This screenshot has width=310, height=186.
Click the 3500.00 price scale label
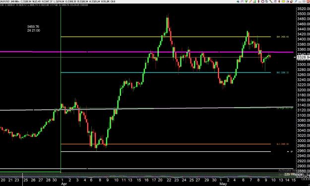tap(303, 14)
